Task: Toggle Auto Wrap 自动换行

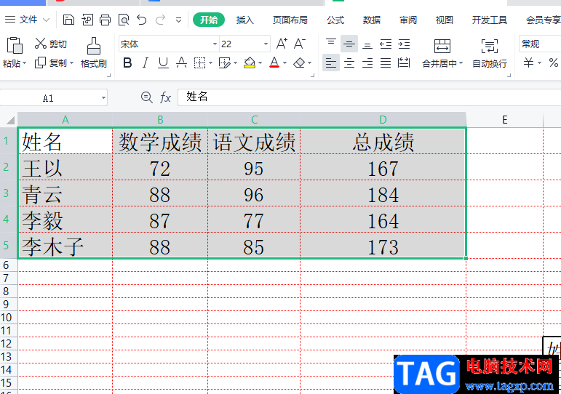Action: [490, 53]
